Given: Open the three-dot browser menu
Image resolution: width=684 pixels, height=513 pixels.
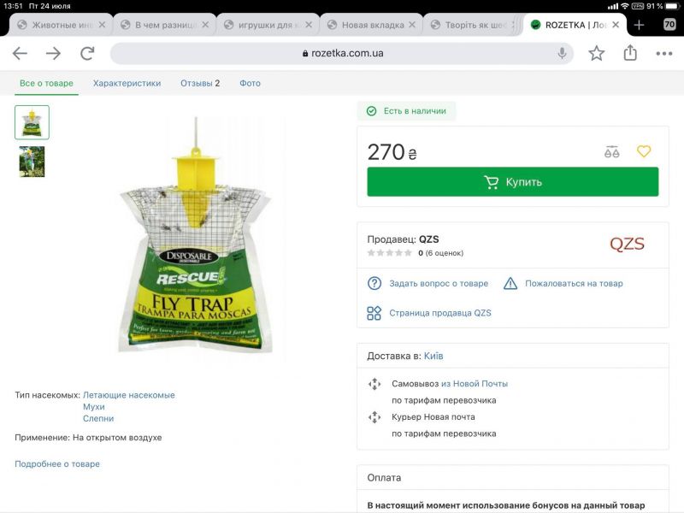Looking at the screenshot, I should coord(664,53).
